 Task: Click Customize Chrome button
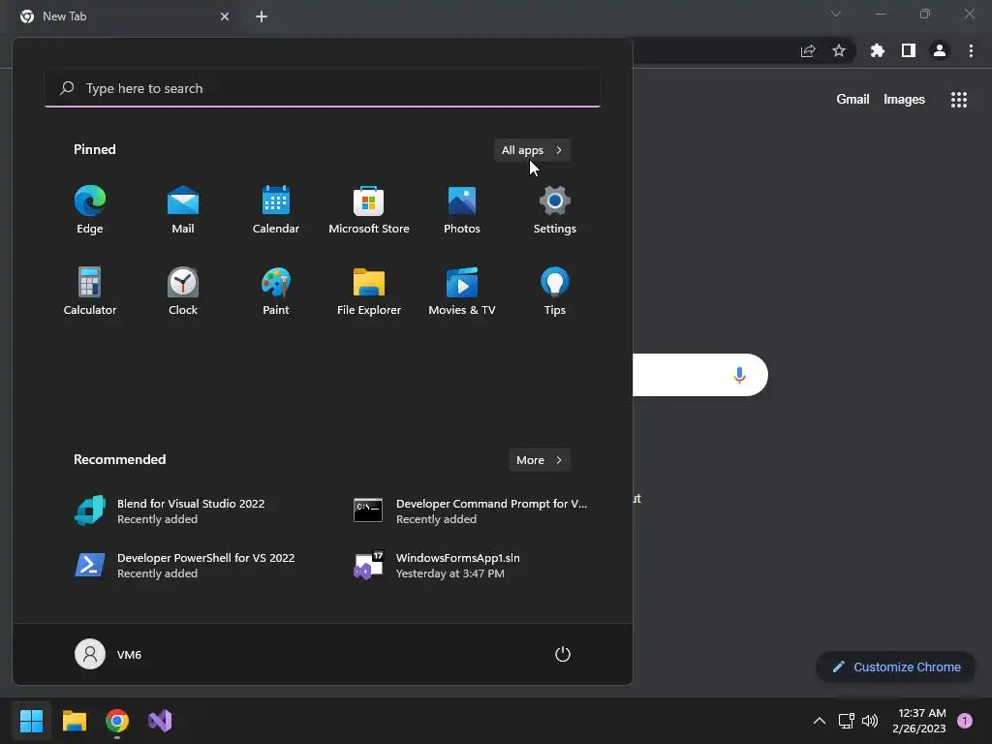click(896, 666)
